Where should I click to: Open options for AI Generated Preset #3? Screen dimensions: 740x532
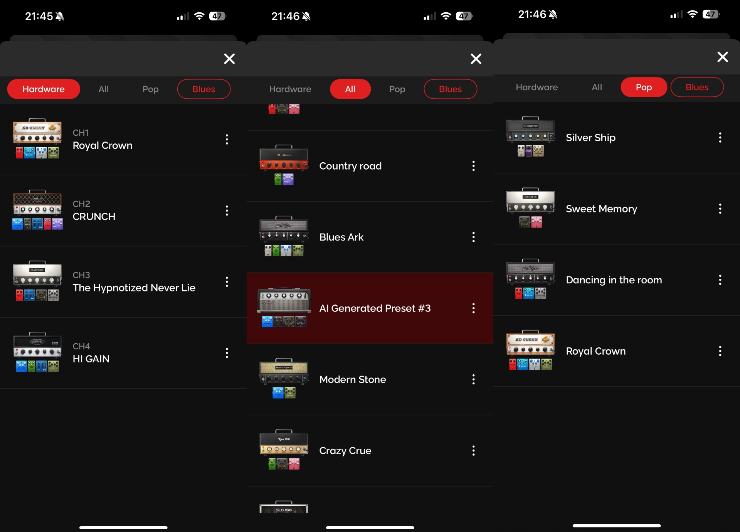(x=474, y=308)
